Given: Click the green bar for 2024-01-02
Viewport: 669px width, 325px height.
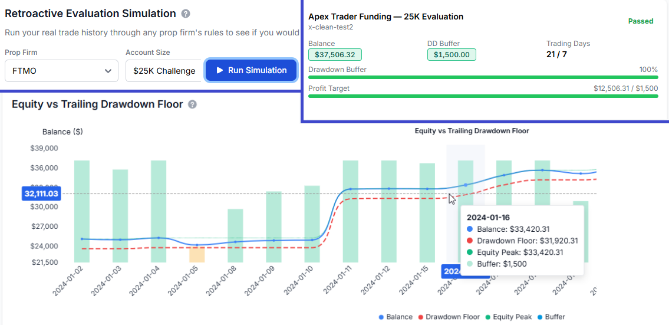Looking at the screenshot, I should point(81,211).
